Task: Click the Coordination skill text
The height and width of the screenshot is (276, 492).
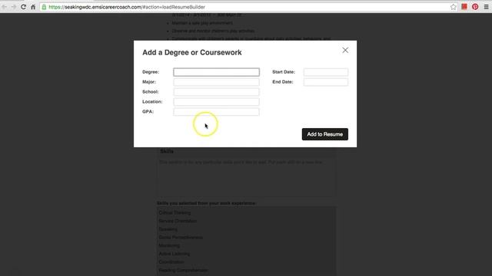Action: pyautogui.click(x=171, y=262)
